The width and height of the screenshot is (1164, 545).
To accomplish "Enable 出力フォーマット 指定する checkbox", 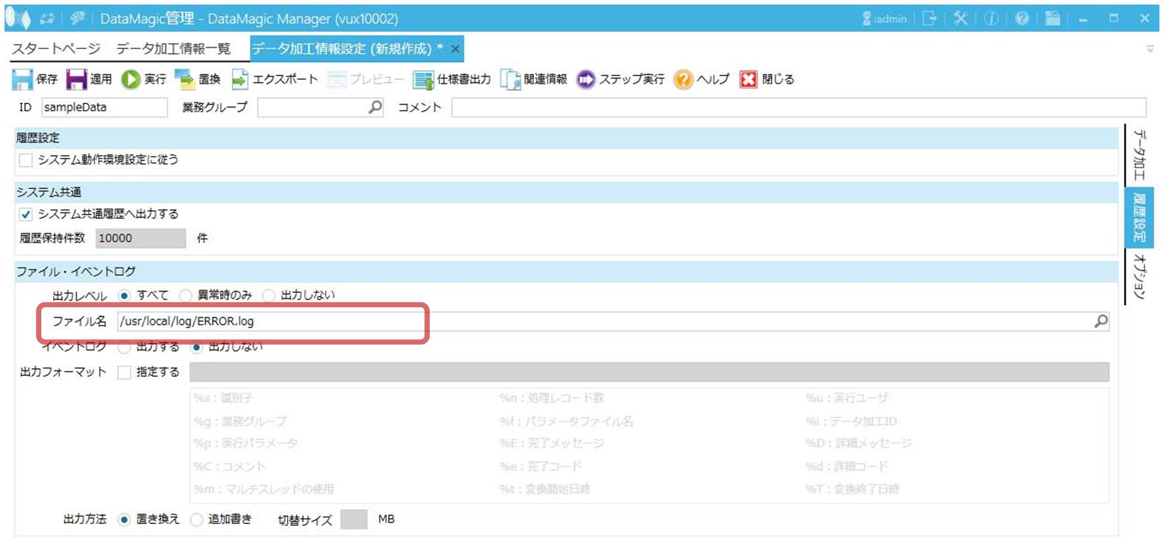I will click(x=124, y=372).
